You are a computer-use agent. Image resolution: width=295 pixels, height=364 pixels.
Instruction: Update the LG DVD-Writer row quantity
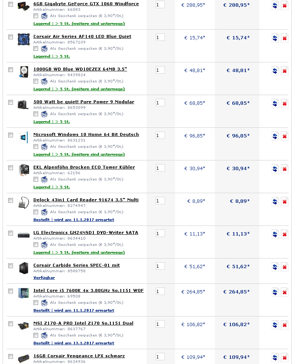click(x=275, y=234)
